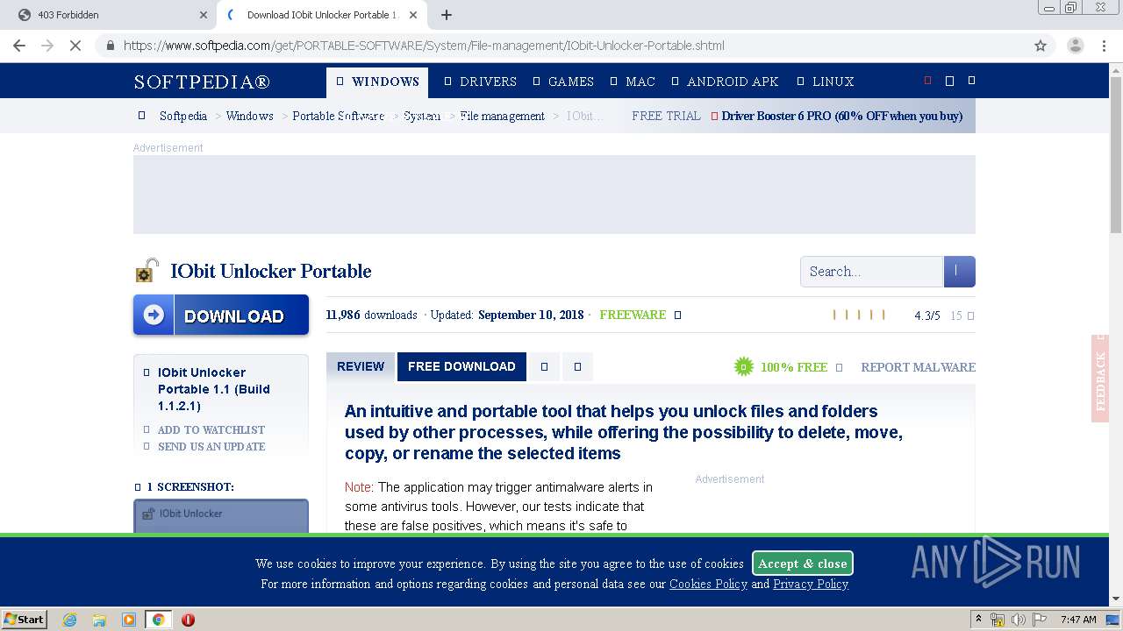Open the FREE DOWNLOAD tab
The image size is (1123, 631).
pos(461,366)
